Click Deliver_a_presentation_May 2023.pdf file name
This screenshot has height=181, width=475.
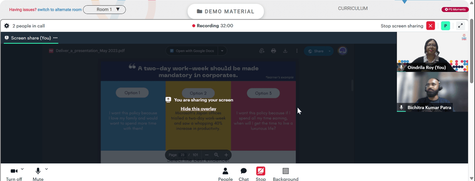[x=90, y=51]
